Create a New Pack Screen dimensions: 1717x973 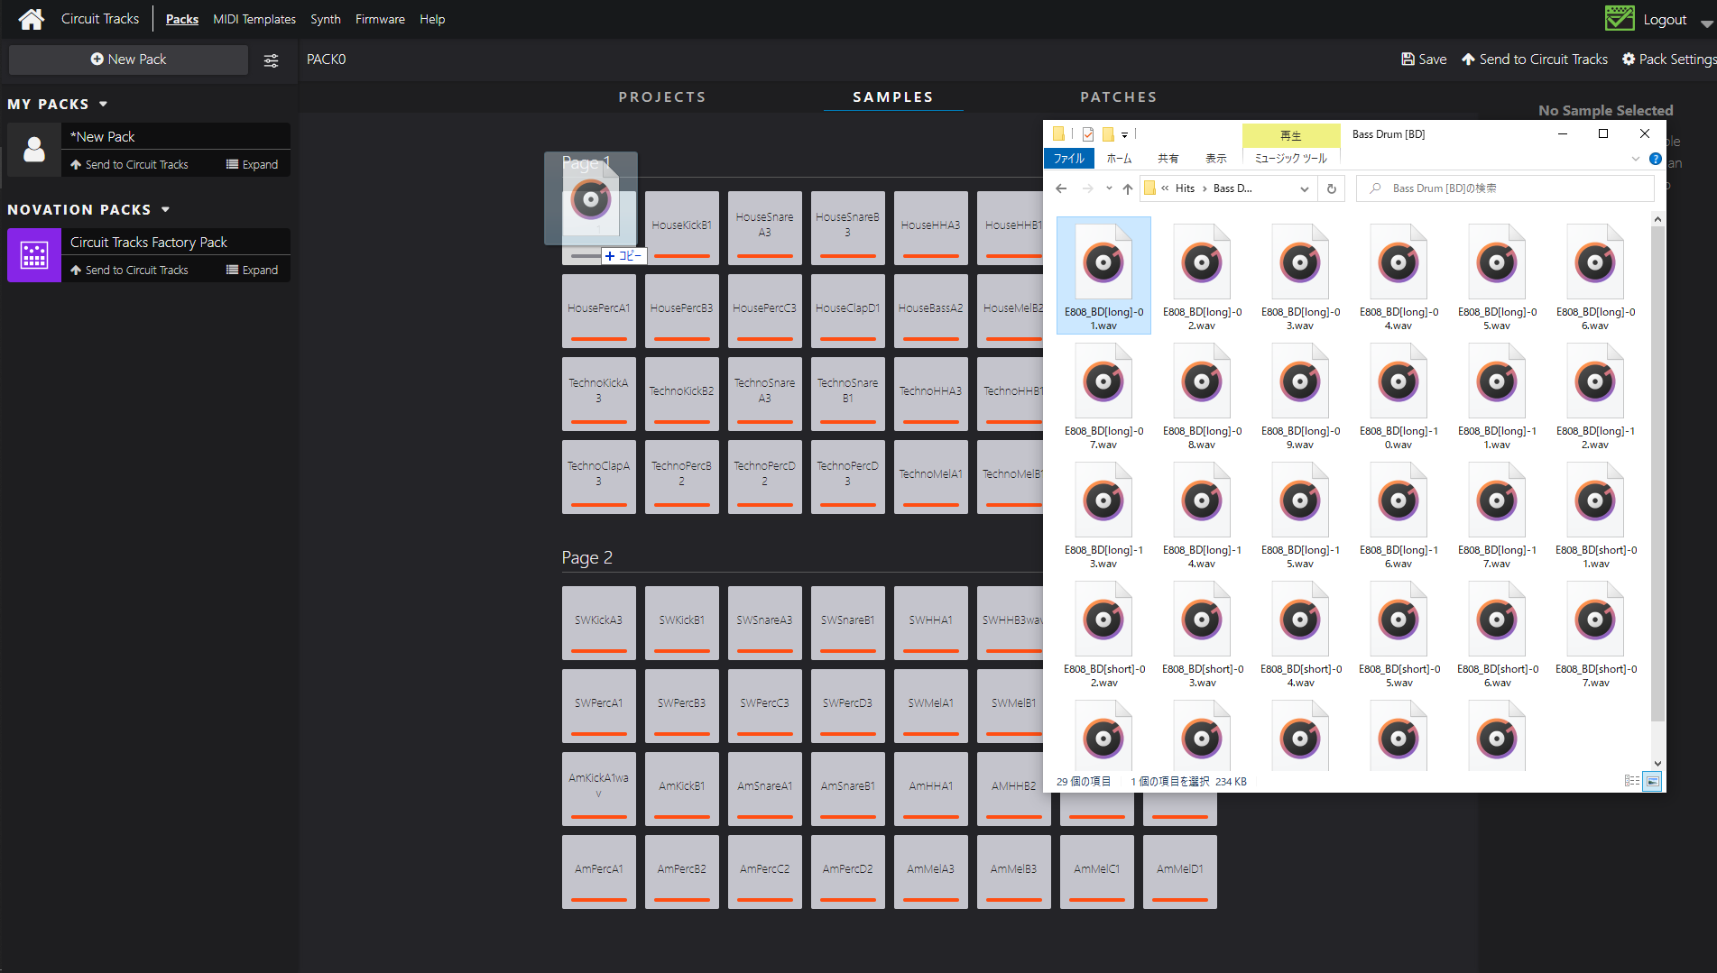point(128,60)
